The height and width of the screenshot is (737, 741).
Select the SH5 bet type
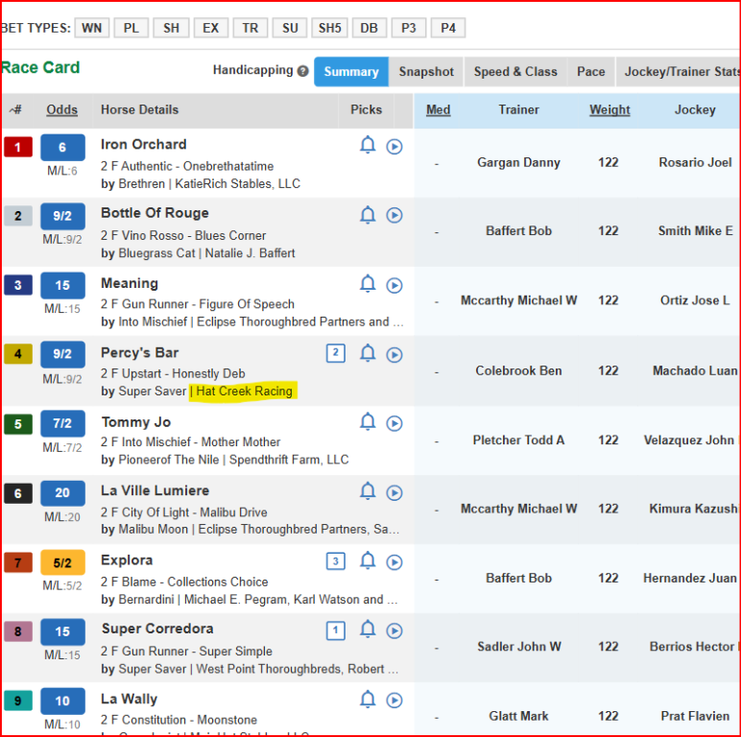click(329, 28)
